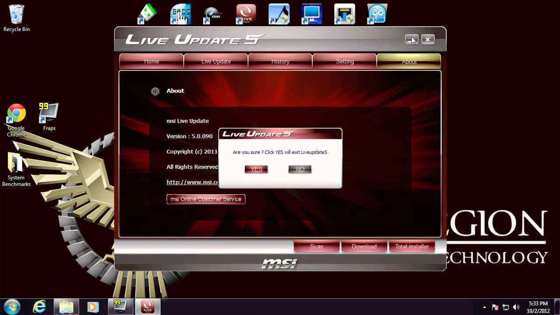Confirm exit with the YES button

256,169
